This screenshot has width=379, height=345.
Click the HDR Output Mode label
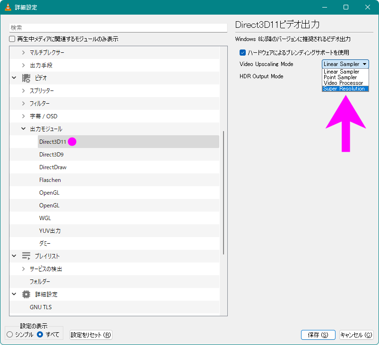261,76
